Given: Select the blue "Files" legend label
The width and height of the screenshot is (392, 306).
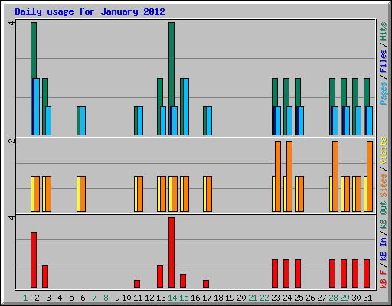Looking at the screenshot, I should 384,61.
